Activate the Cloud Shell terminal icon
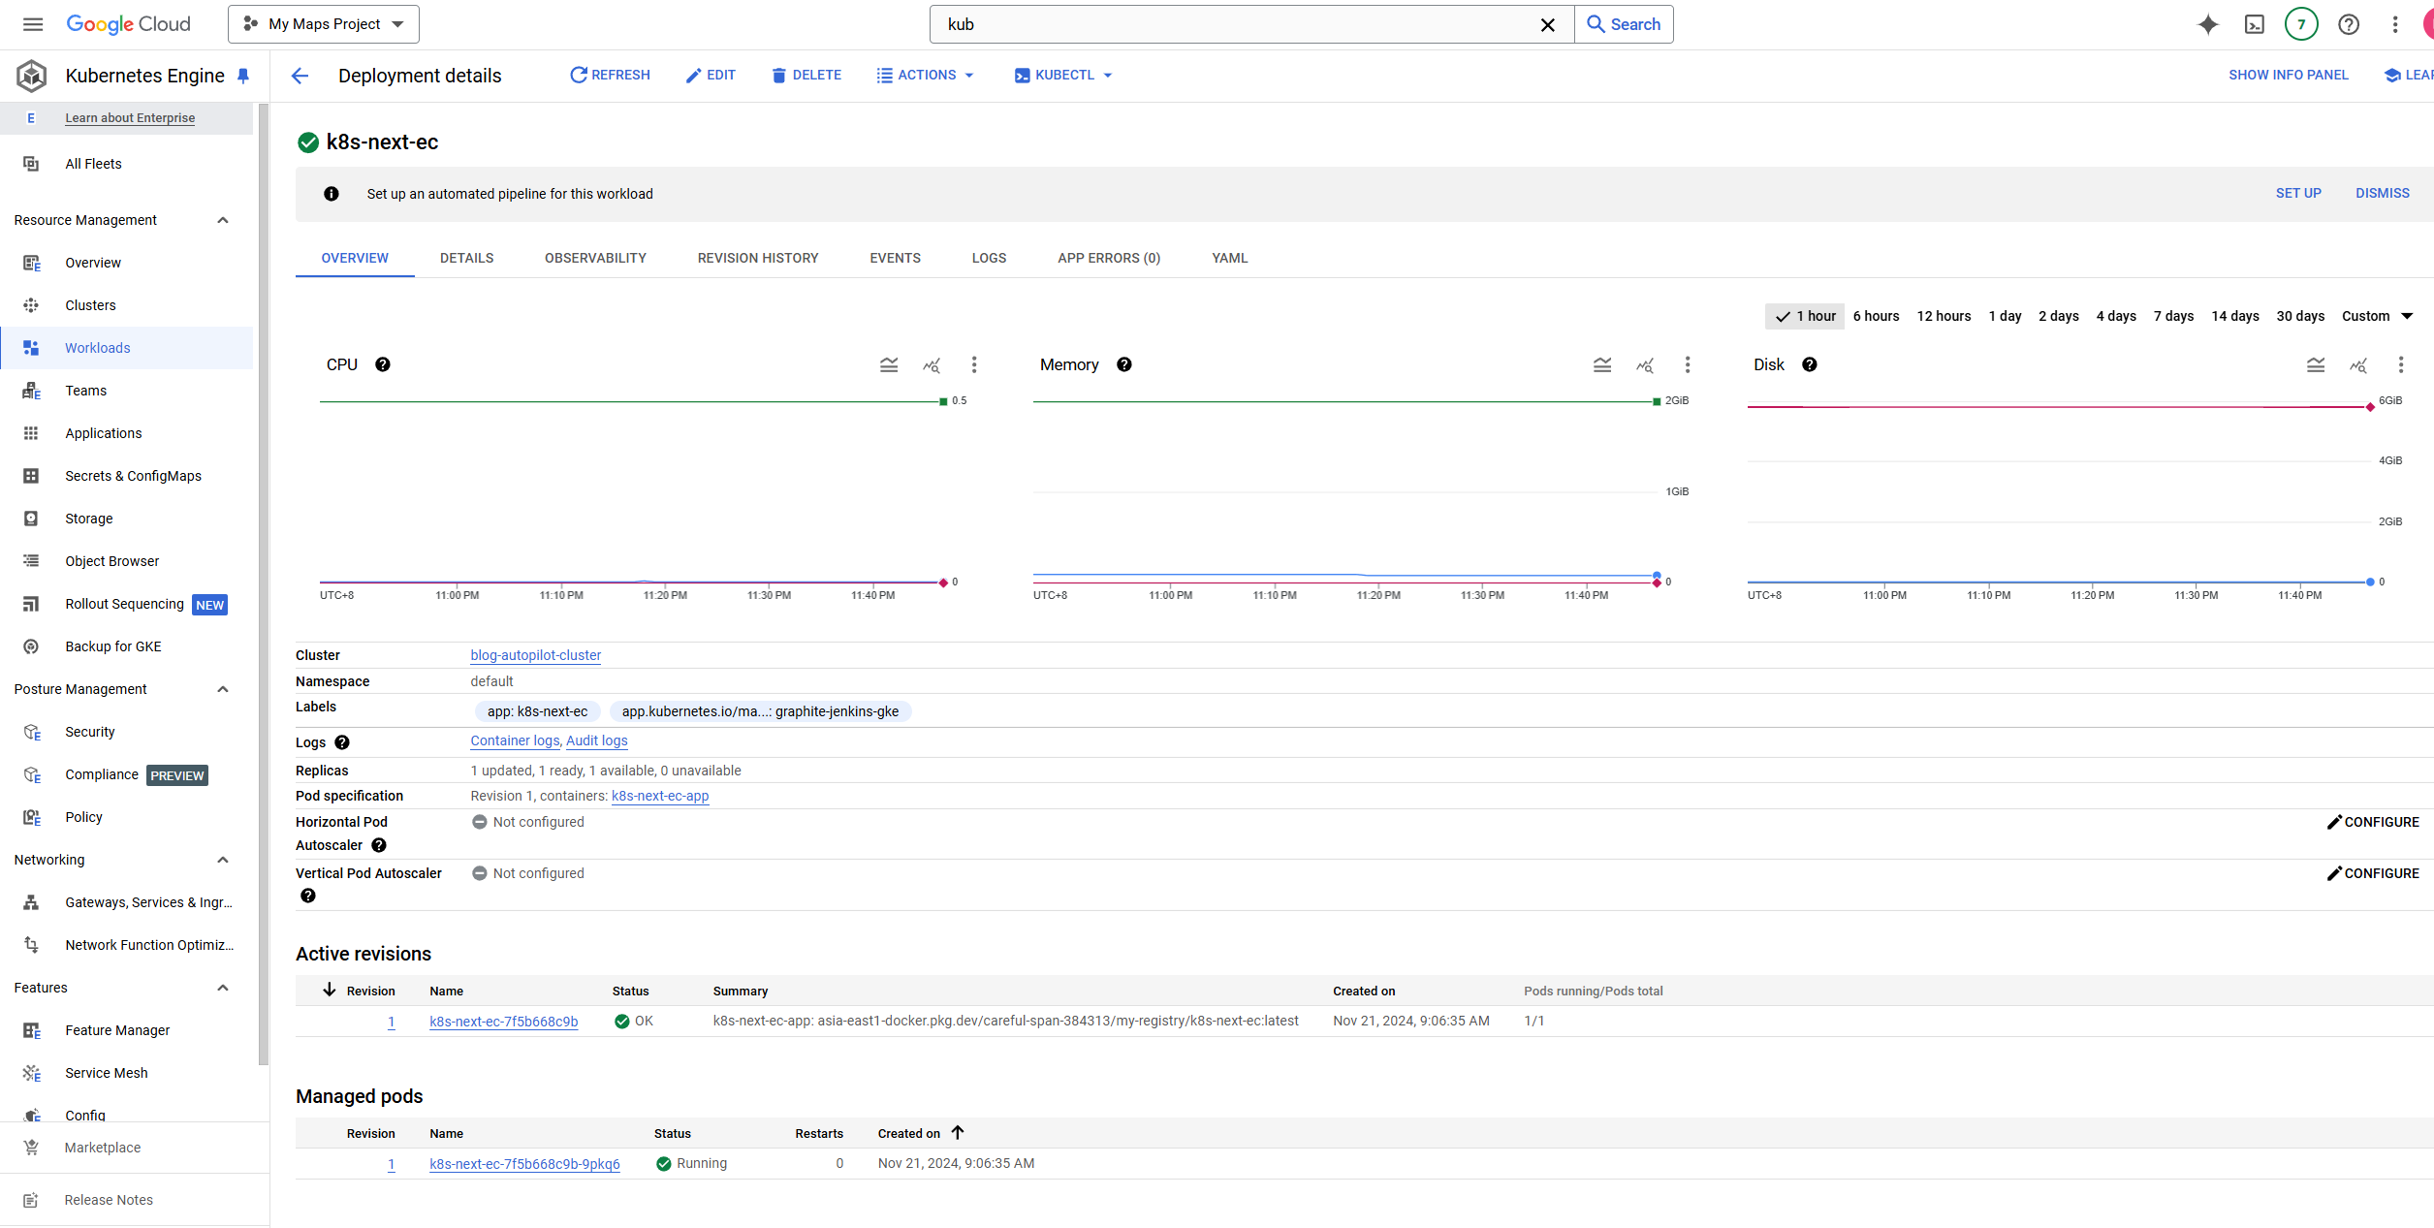The image size is (2434, 1228). 2255,23
